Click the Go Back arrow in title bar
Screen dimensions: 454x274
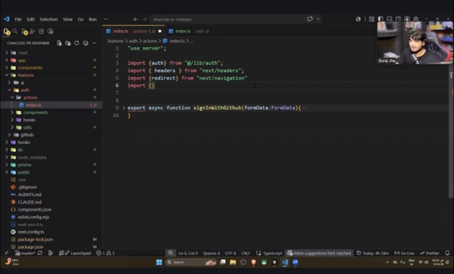coord(135,19)
